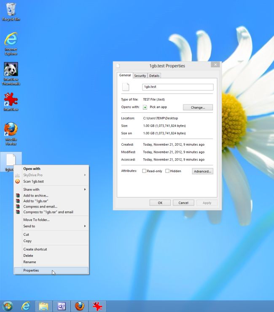The height and width of the screenshot is (312, 274).
Task: Choose Copy from the context menu
Action: tap(51, 241)
